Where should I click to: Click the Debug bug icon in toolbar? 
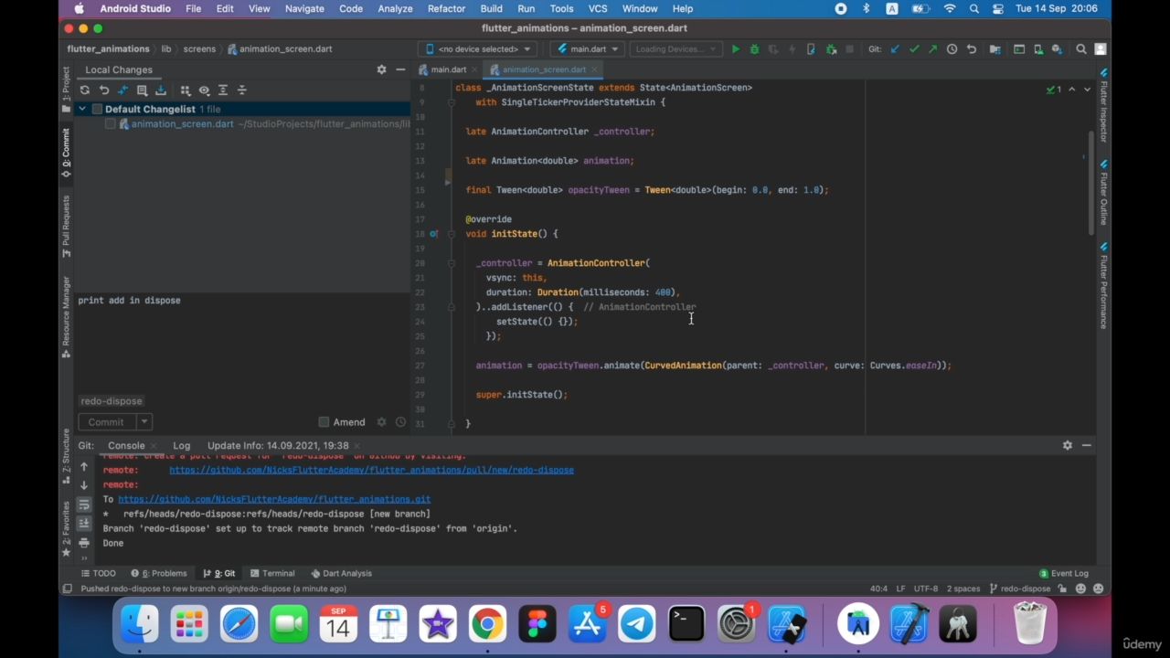(754, 49)
